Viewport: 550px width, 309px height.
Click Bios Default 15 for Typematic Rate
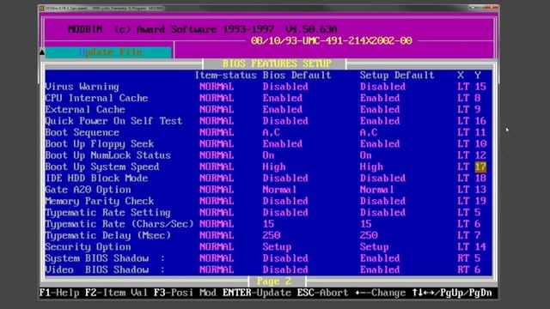[268, 224]
